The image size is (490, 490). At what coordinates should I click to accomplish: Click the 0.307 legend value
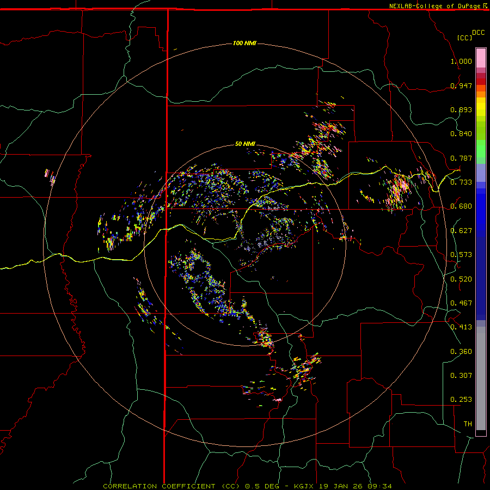pos(461,376)
